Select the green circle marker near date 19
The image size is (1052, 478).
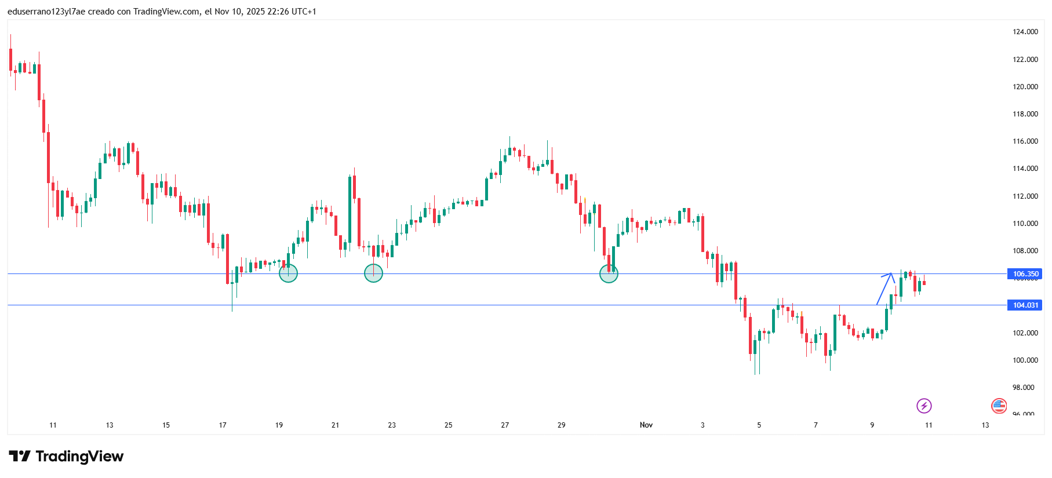(x=288, y=273)
